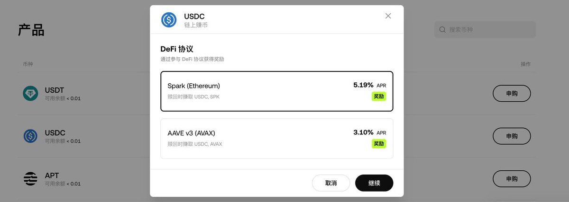This screenshot has height=202, width=569.
Task: Click the 币种 column header
Action: 28,64
